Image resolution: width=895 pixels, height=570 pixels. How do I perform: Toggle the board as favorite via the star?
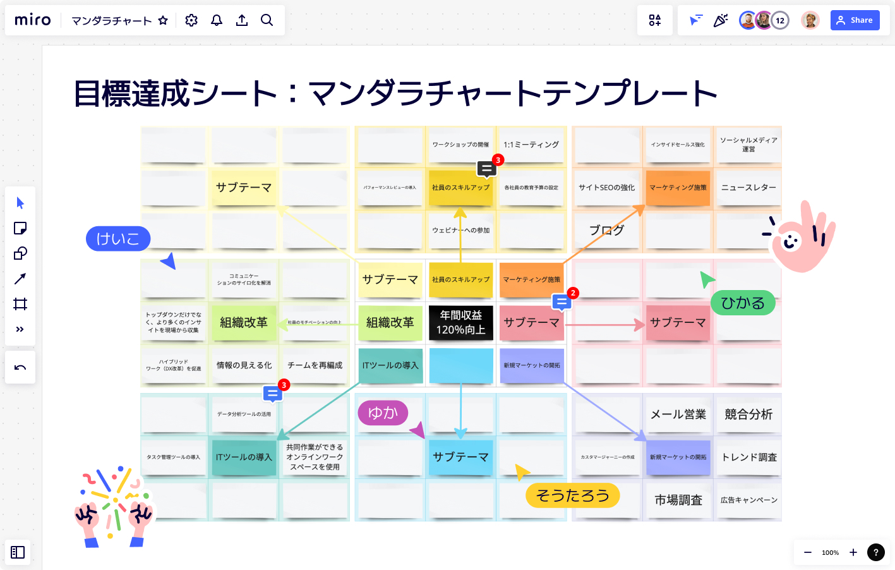[x=163, y=20]
